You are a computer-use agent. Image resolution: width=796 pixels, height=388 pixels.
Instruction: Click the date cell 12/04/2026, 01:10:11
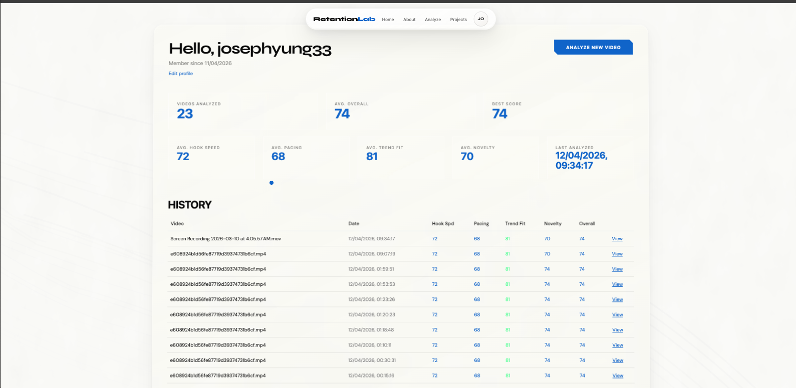[x=370, y=345]
